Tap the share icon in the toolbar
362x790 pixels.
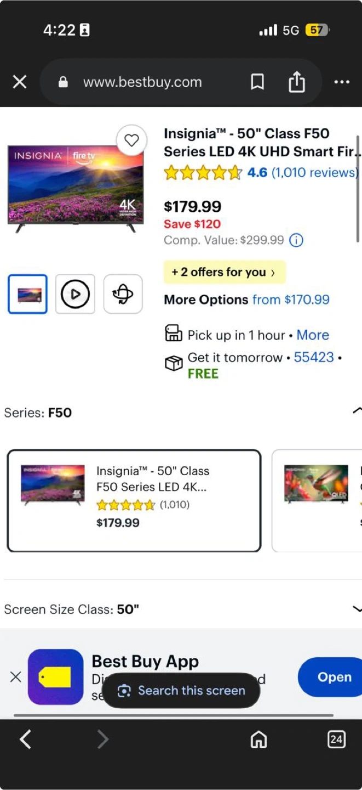click(296, 82)
